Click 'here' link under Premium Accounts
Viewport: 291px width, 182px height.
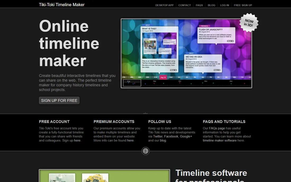(130, 140)
